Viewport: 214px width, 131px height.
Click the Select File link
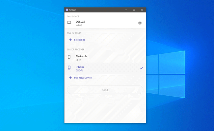pos(80,40)
